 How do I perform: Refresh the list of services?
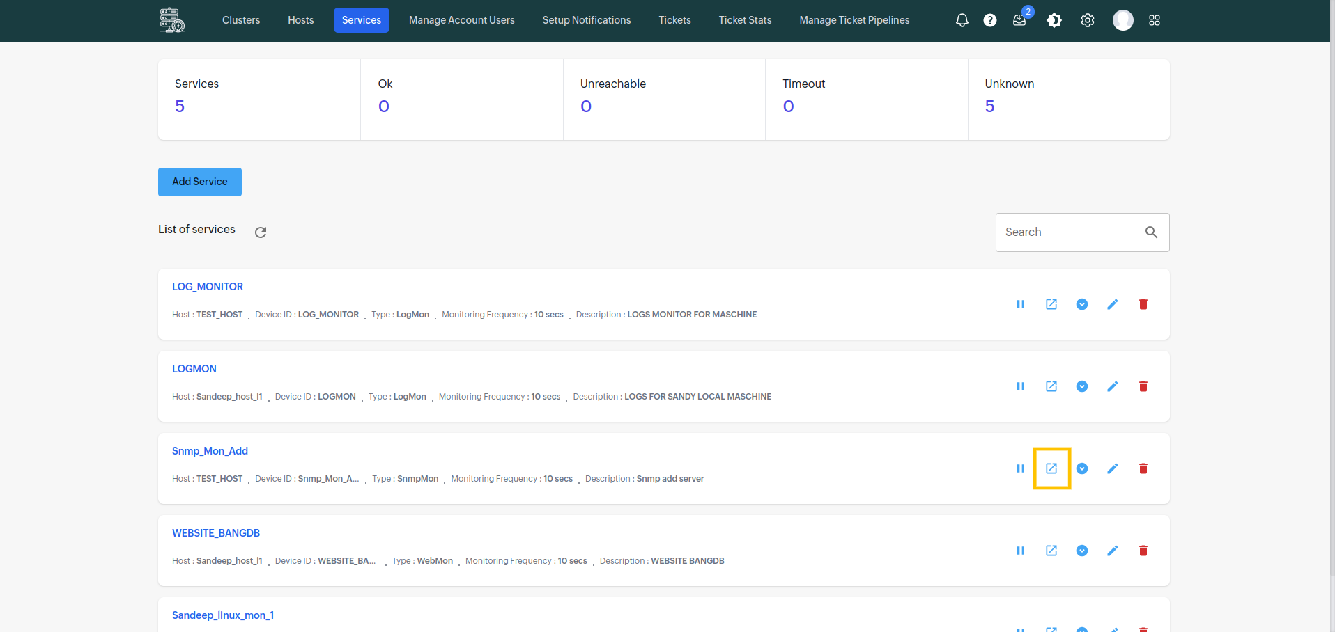tap(261, 232)
